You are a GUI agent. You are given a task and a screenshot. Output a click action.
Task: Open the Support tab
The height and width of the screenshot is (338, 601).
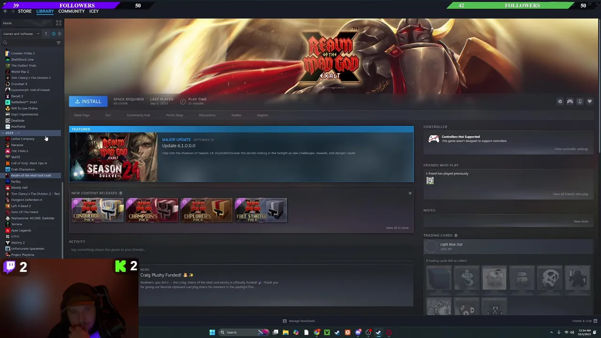262,115
